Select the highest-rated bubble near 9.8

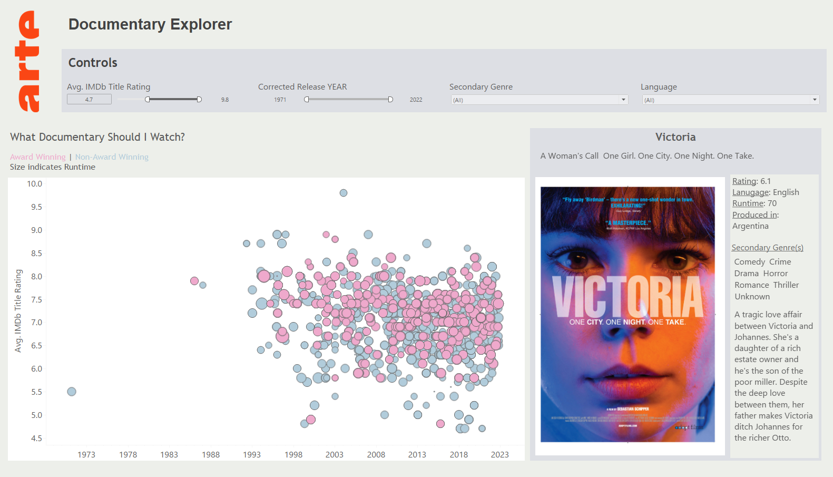[x=344, y=193]
